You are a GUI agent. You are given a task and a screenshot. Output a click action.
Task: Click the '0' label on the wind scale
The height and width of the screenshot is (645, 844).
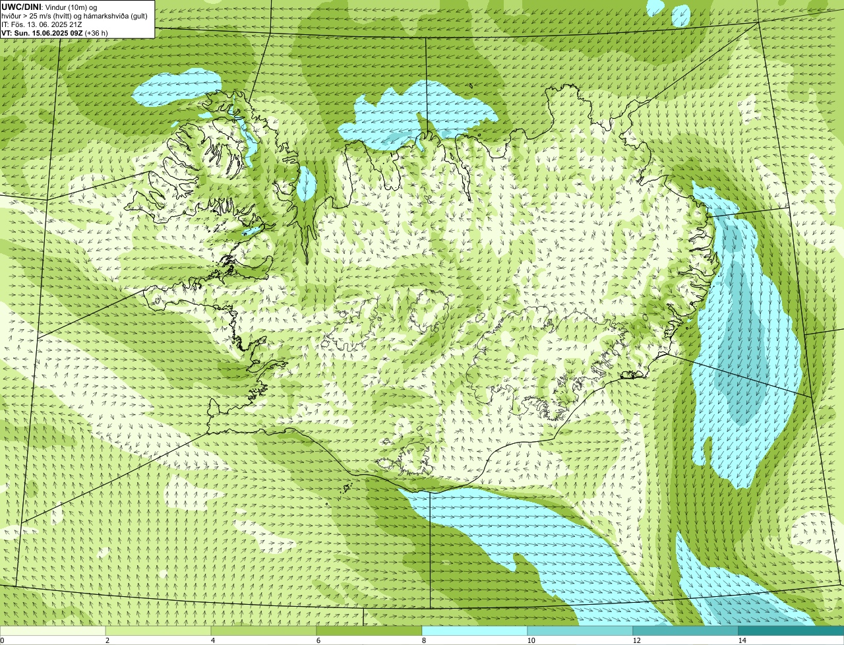(2, 640)
